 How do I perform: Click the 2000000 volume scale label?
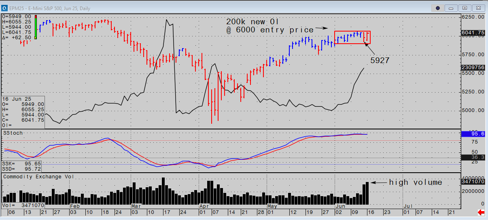473,190
